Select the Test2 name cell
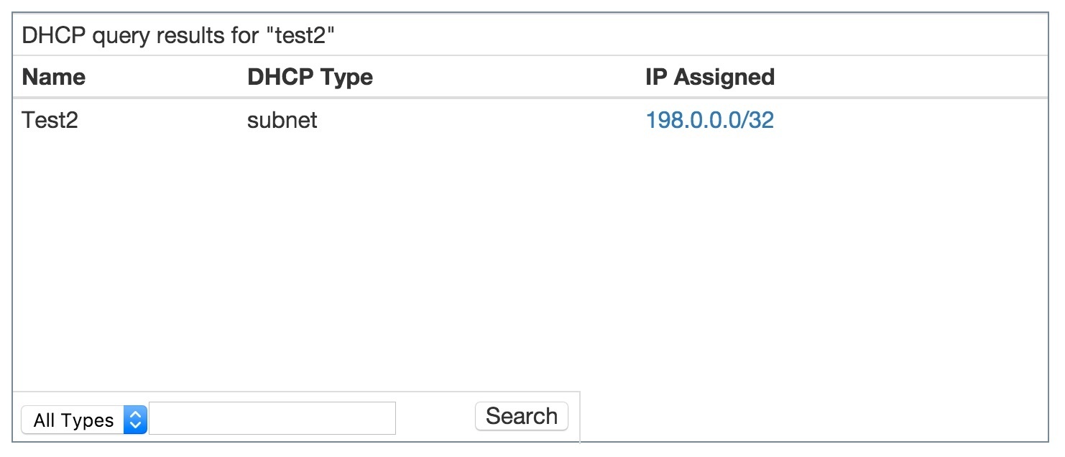1065x457 pixels. click(50, 120)
